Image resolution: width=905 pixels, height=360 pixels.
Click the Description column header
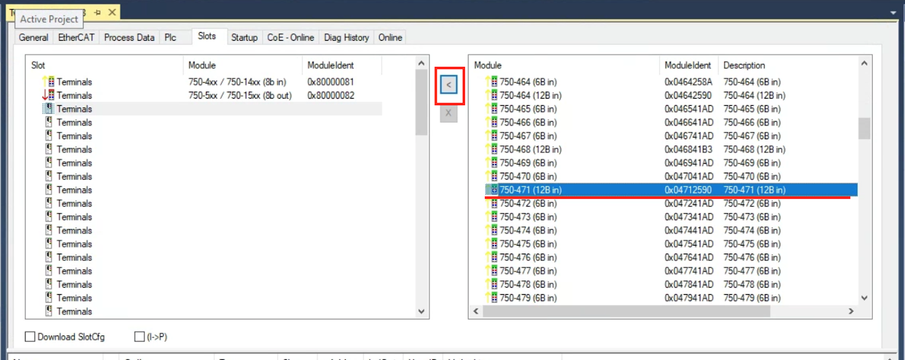[788, 65]
